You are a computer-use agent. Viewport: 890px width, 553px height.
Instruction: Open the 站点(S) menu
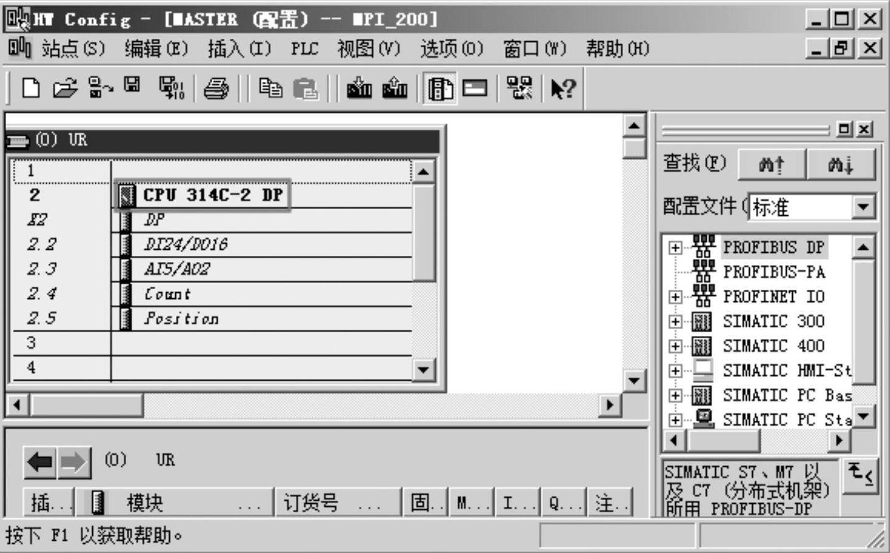[x=73, y=49]
